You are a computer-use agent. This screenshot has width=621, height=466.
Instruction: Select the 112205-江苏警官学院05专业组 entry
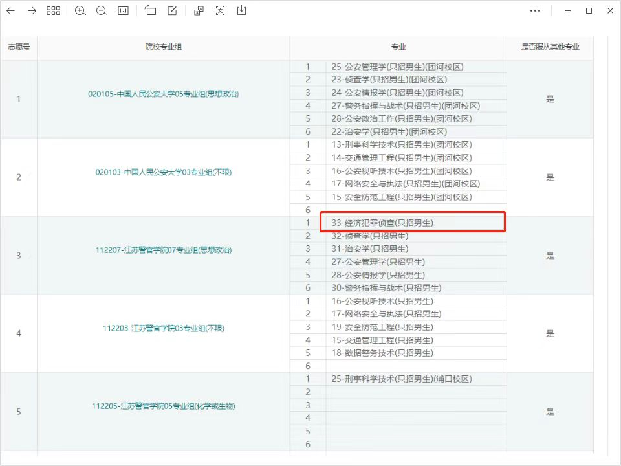pos(164,405)
